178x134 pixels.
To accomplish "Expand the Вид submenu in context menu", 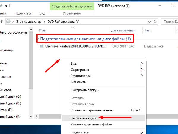I will coord(142,64).
